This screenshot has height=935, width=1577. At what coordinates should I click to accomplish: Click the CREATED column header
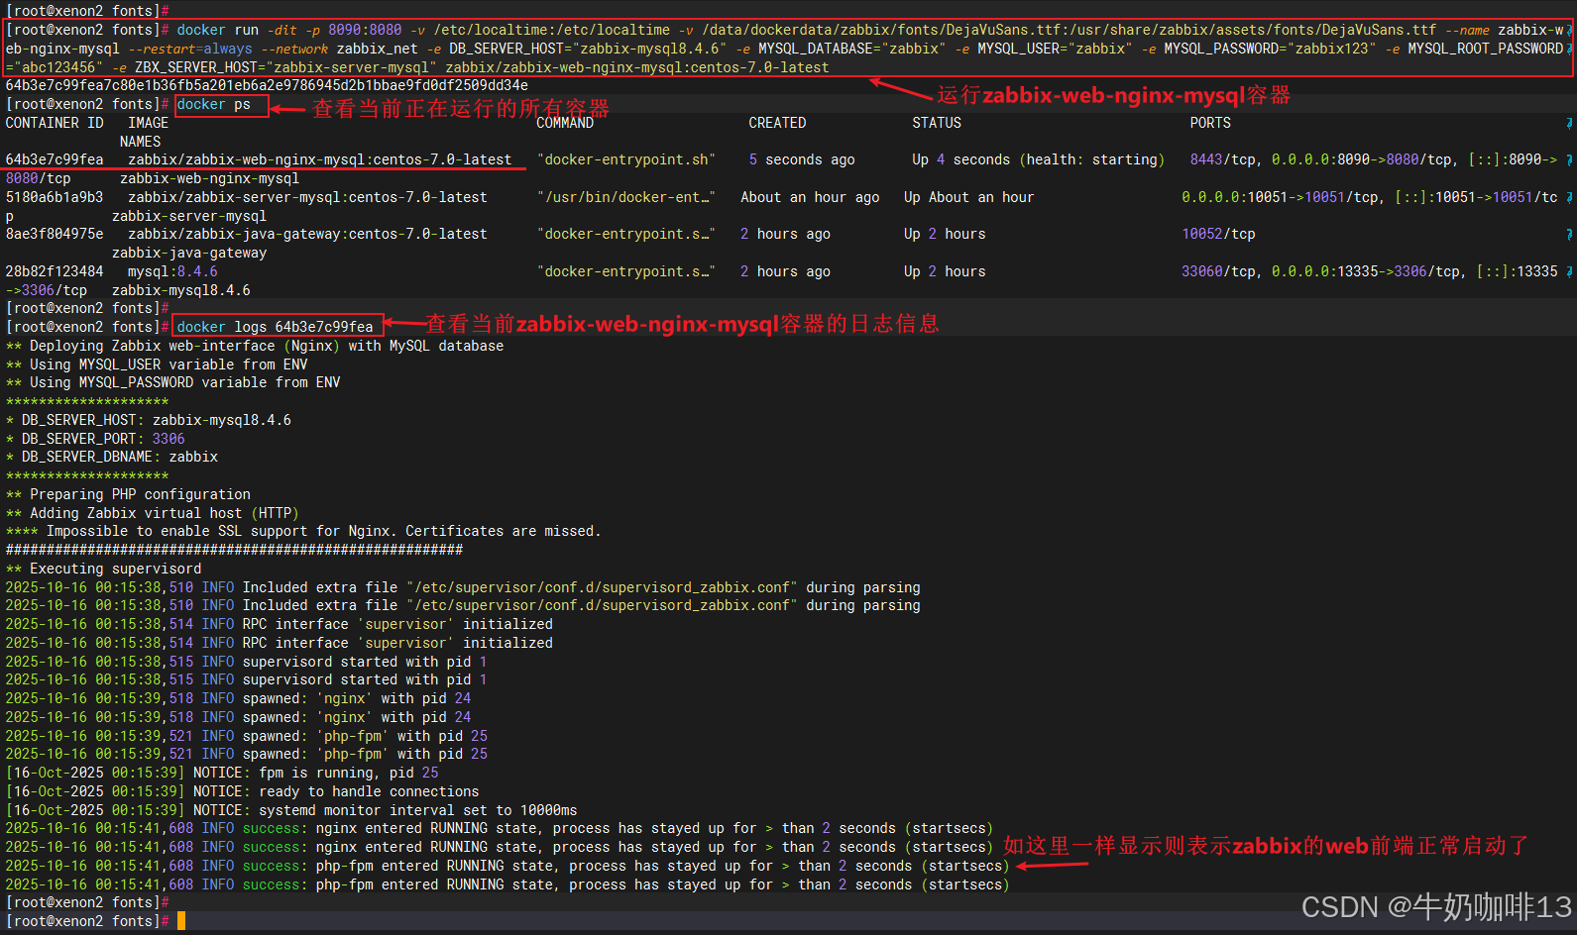[x=777, y=123]
